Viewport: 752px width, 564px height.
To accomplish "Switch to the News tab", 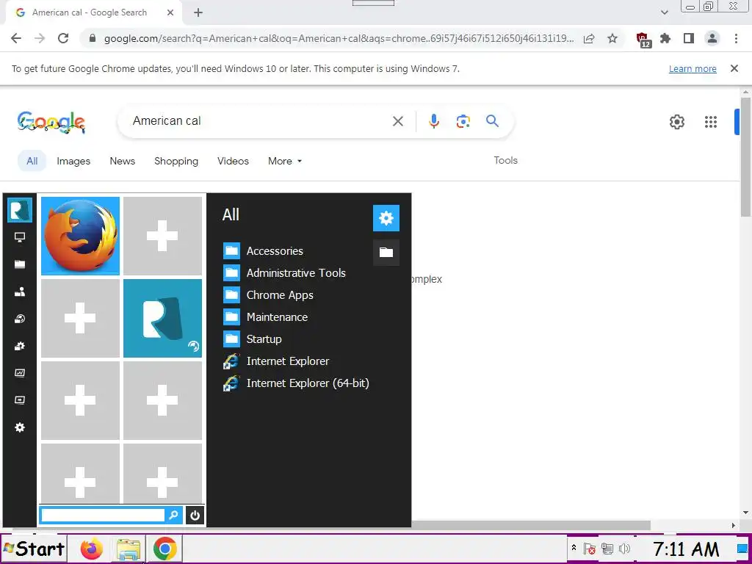I will point(123,161).
